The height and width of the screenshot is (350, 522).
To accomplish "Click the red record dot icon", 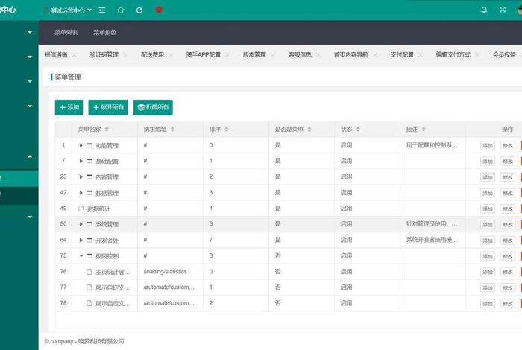I will tap(159, 10).
